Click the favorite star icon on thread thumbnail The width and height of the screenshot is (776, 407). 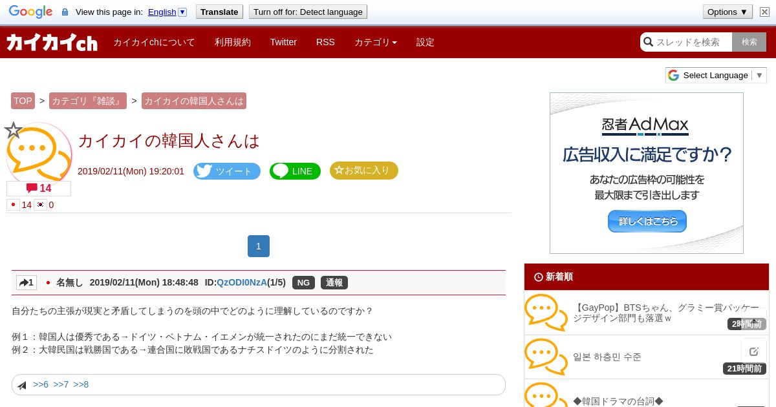click(14, 130)
